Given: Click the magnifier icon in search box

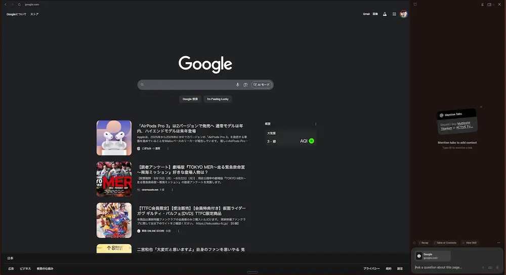Looking at the screenshot, I should click(x=142, y=85).
